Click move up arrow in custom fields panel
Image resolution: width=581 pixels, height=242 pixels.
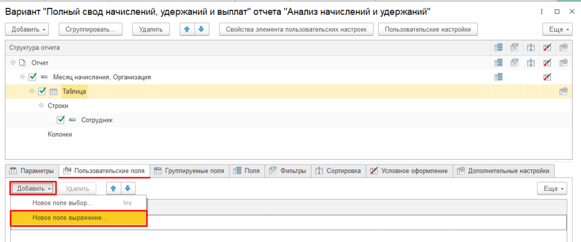tap(115, 188)
